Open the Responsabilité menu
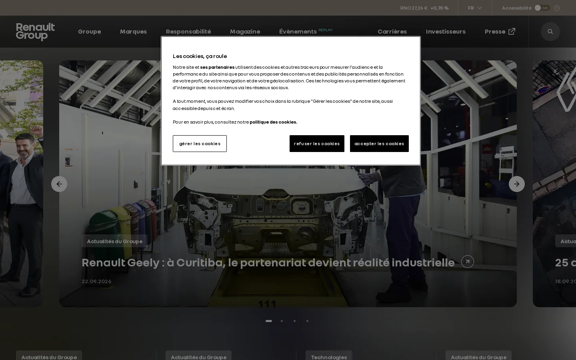This screenshot has width=576, height=360. point(188,32)
